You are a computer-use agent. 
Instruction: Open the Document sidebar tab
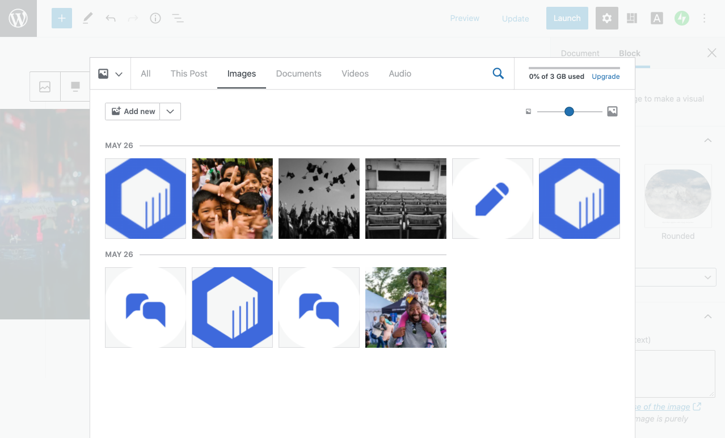(x=580, y=53)
